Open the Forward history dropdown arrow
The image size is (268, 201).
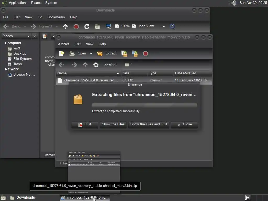(x=57, y=26)
